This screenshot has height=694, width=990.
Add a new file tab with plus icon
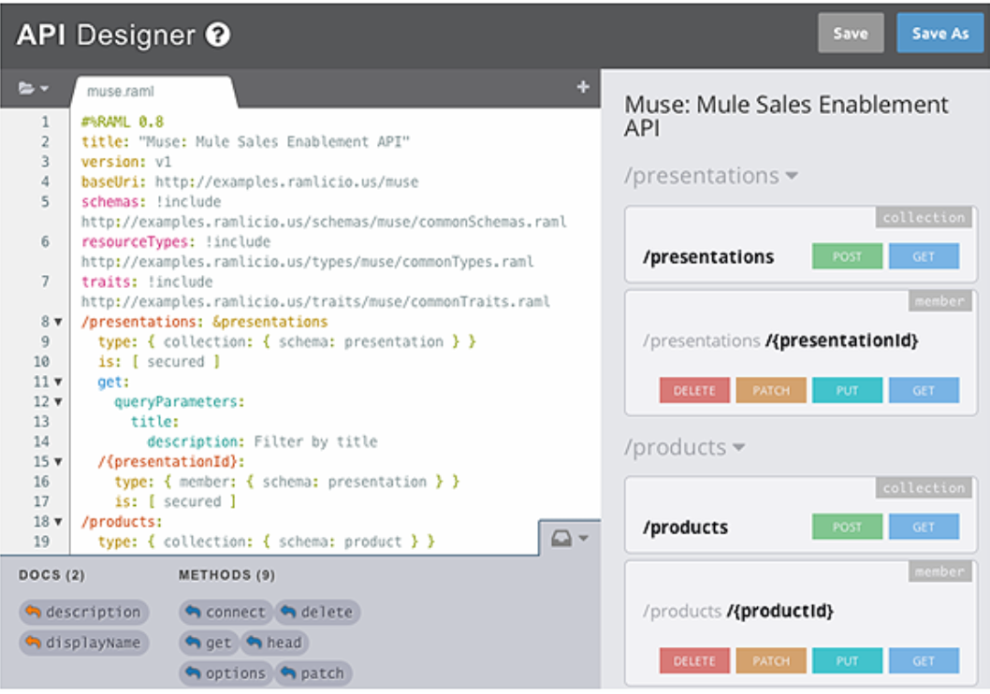coord(583,87)
